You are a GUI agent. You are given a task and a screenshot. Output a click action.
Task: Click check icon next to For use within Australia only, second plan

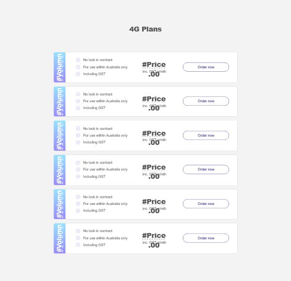coord(78,101)
